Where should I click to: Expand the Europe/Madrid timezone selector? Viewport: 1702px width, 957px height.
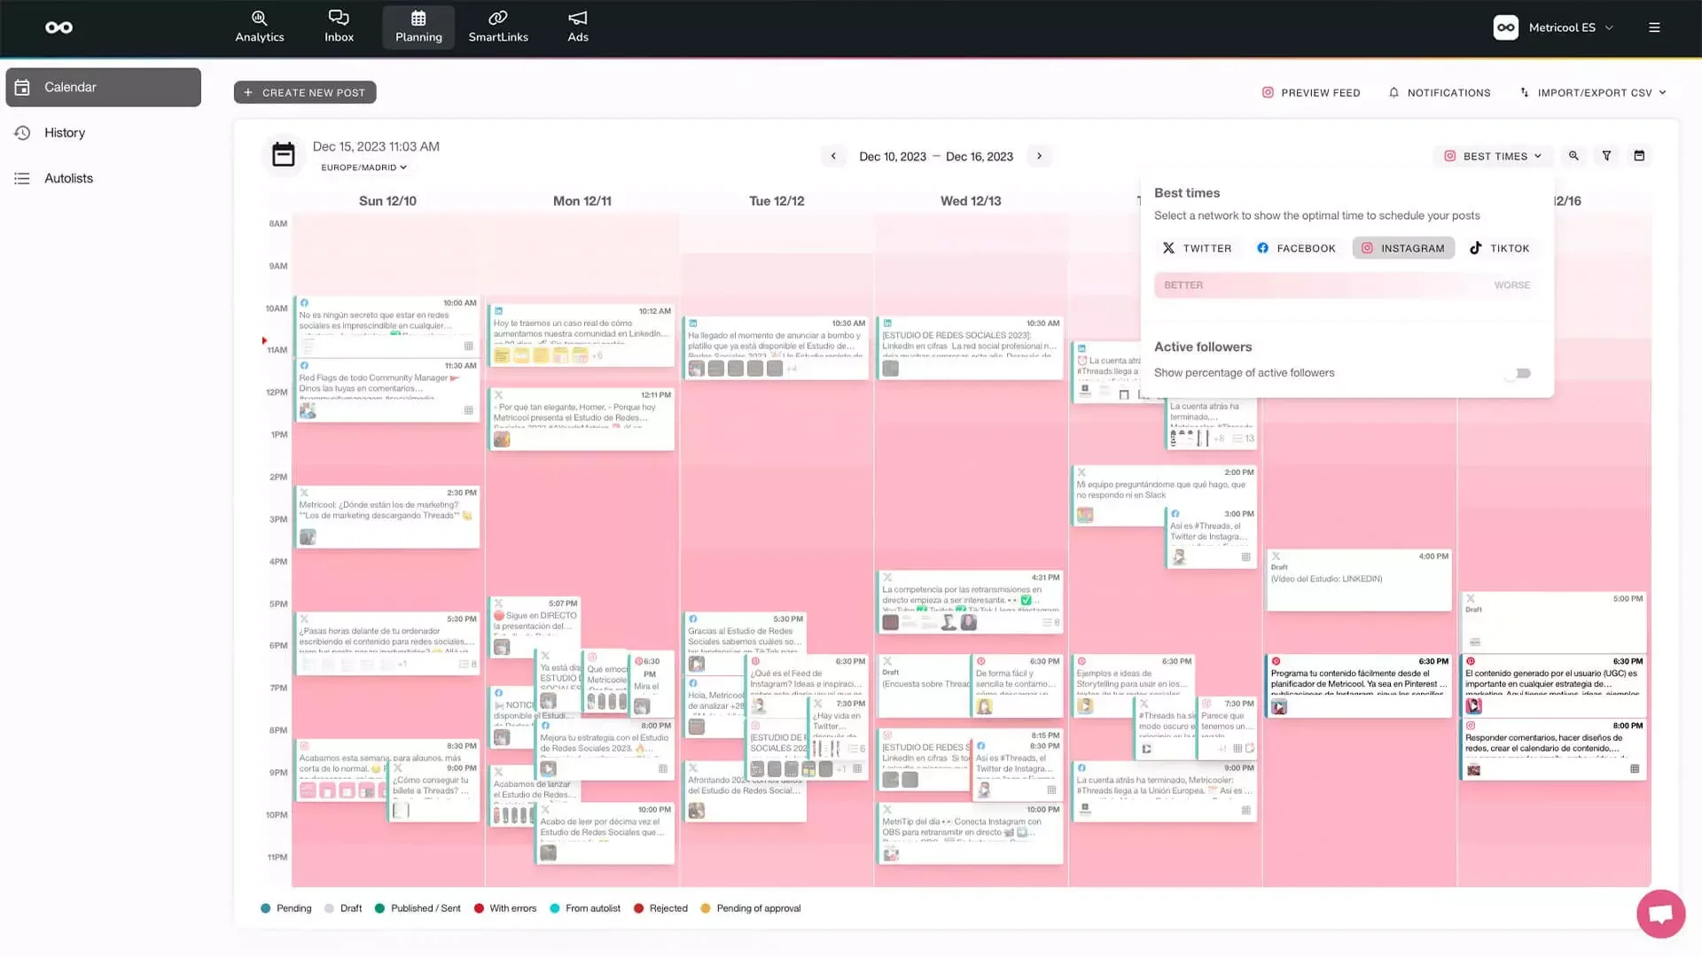click(363, 167)
